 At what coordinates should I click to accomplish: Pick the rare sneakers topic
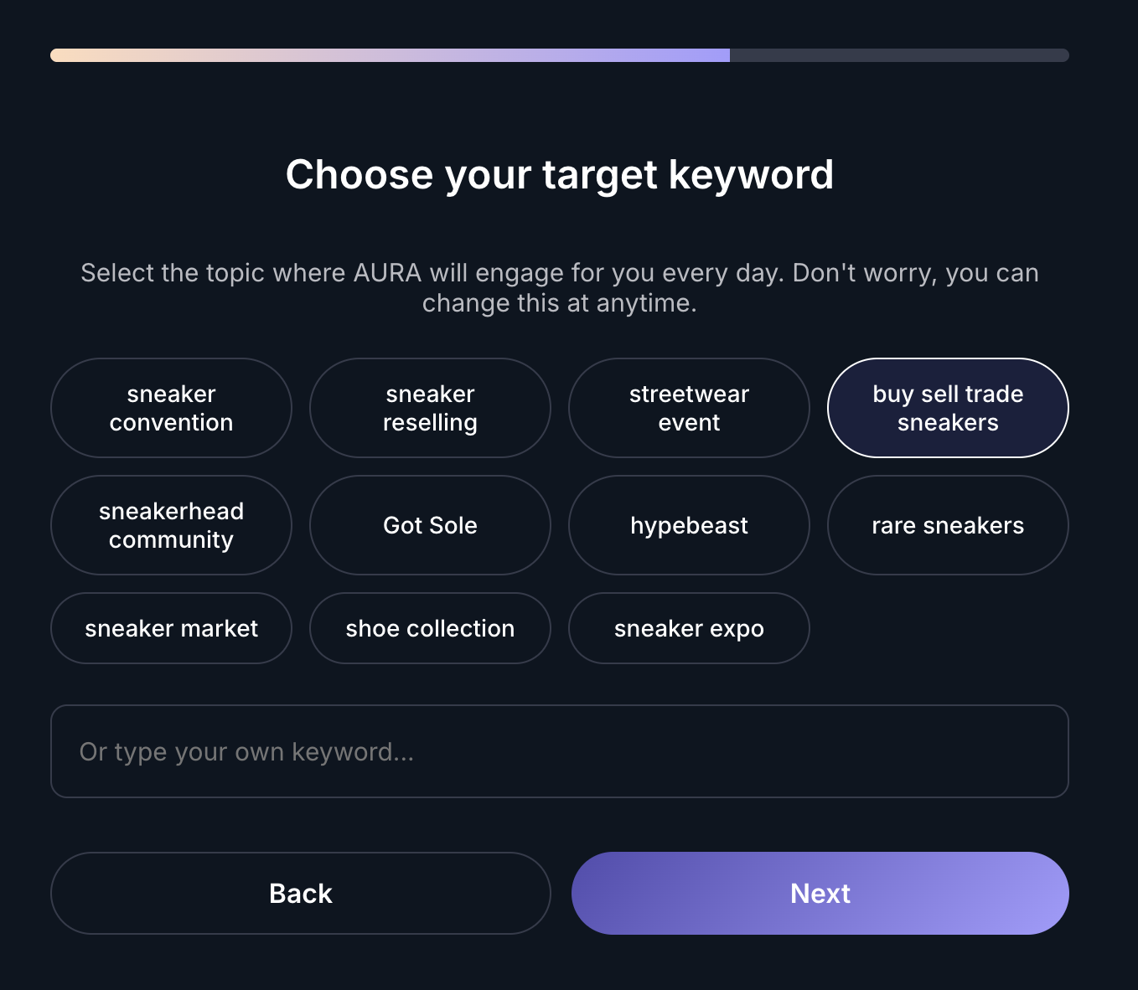(947, 525)
